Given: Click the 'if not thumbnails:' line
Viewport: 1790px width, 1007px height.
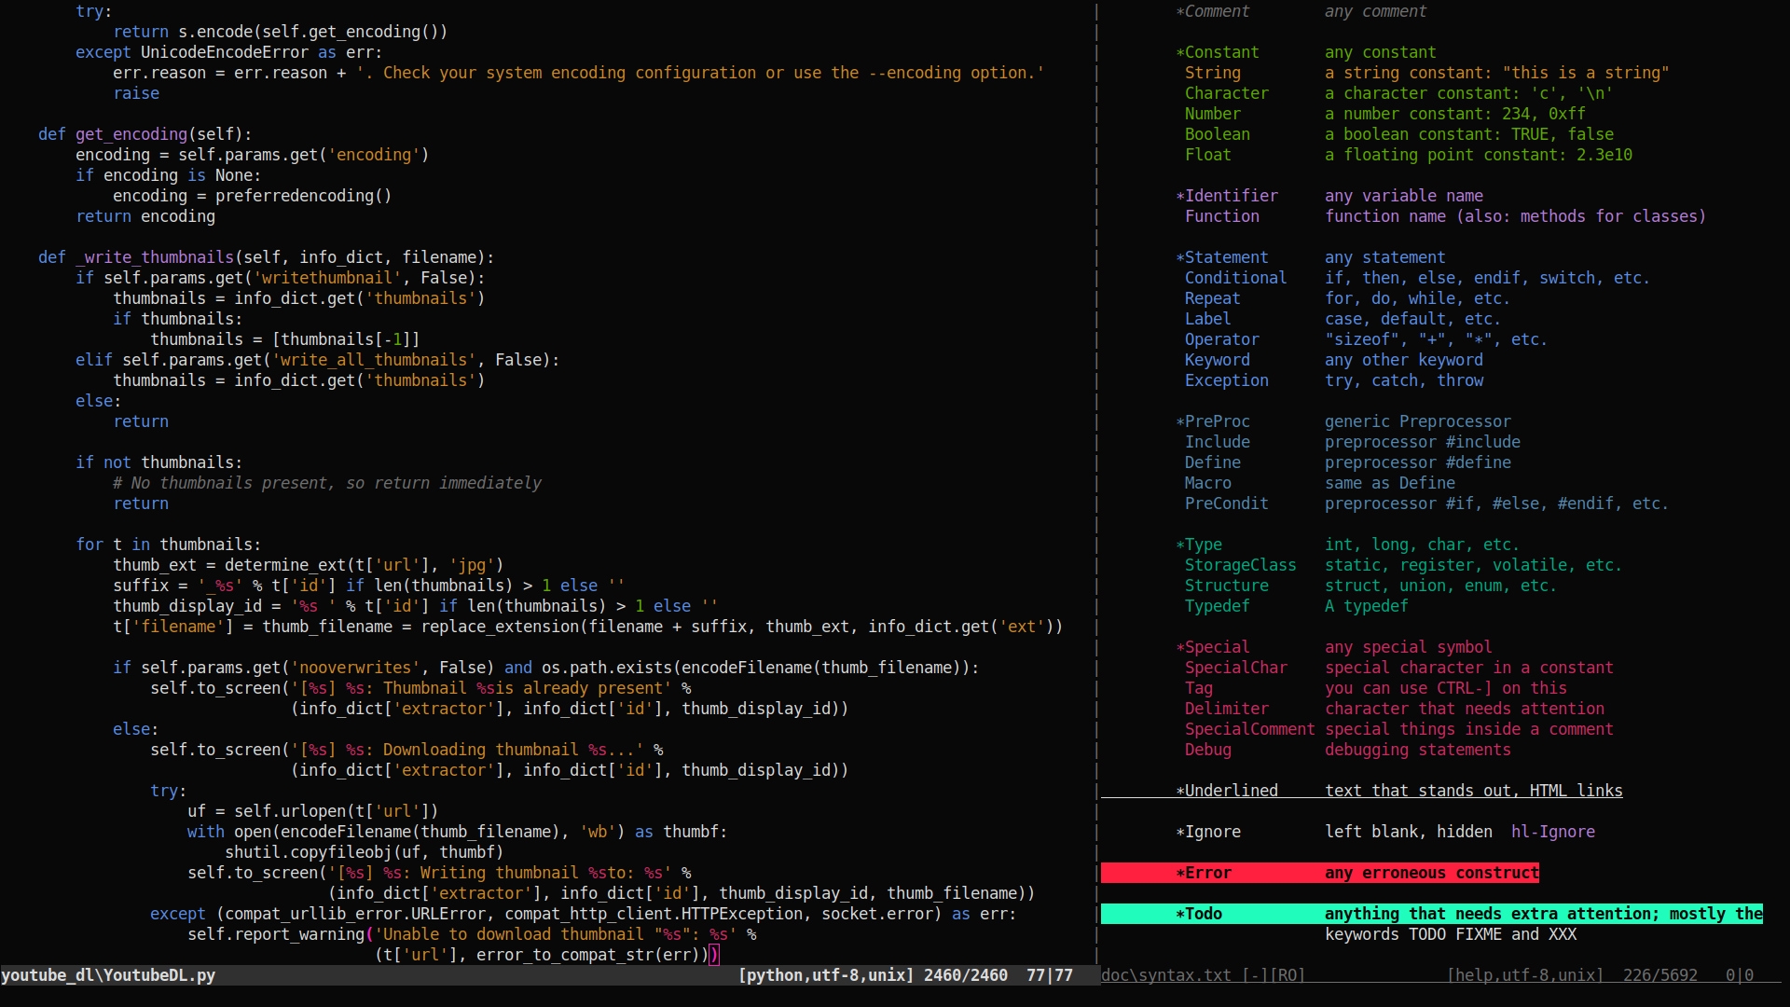Looking at the screenshot, I should coord(158,462).
